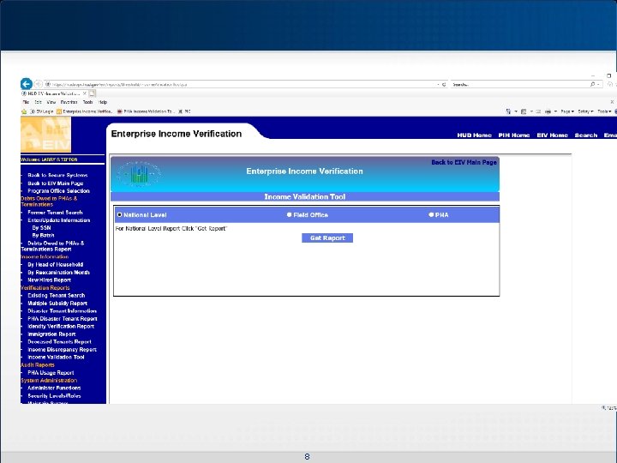Click the browser Back arrow button
617x463 pixels.
(x=27, y=84)
